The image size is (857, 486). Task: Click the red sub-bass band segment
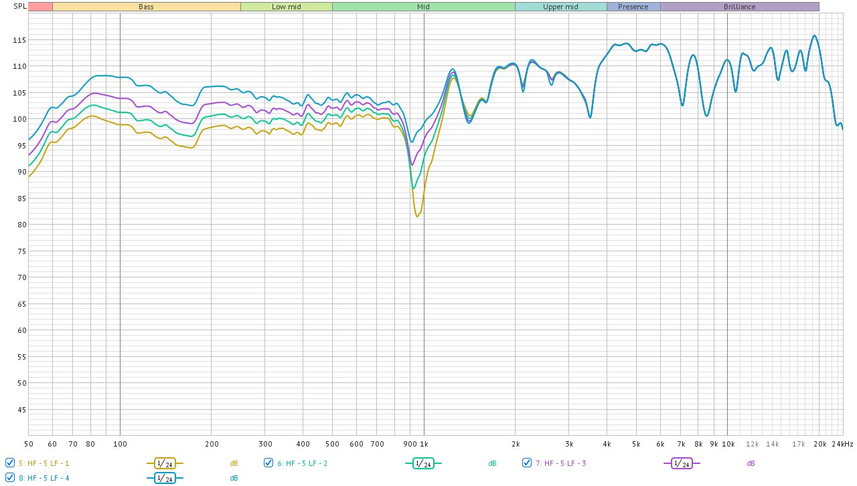pyautogui.click(x=40, y=7)
